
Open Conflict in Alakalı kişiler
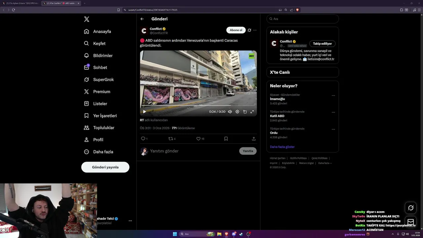[x=286, y=42]
